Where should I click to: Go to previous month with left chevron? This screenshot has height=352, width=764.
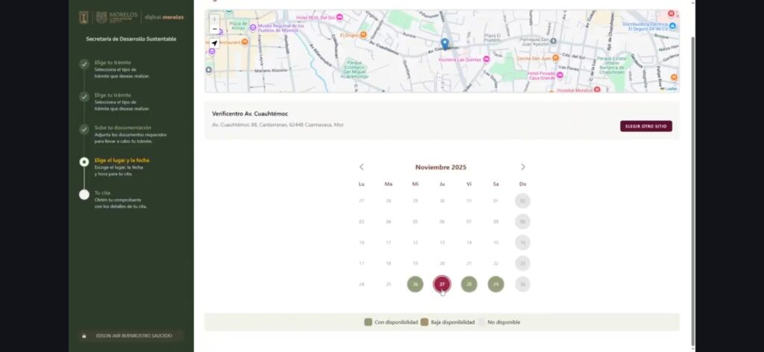pyautogui.click(x=362, y=167)
